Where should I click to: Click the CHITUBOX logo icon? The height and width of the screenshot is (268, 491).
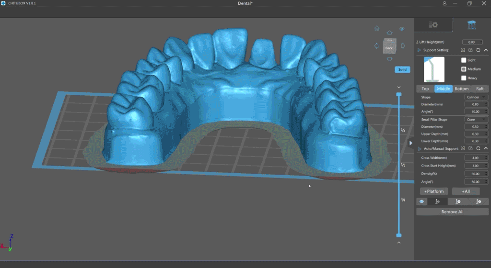click(x=3, y=3)
